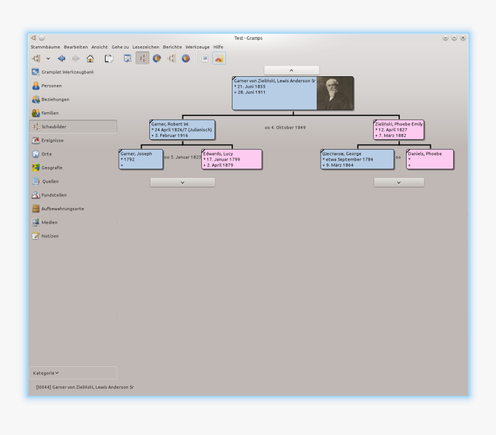Open Notizen in the sidebar
Viewport: 496px width, 435px height.
[x=50, y=236]
